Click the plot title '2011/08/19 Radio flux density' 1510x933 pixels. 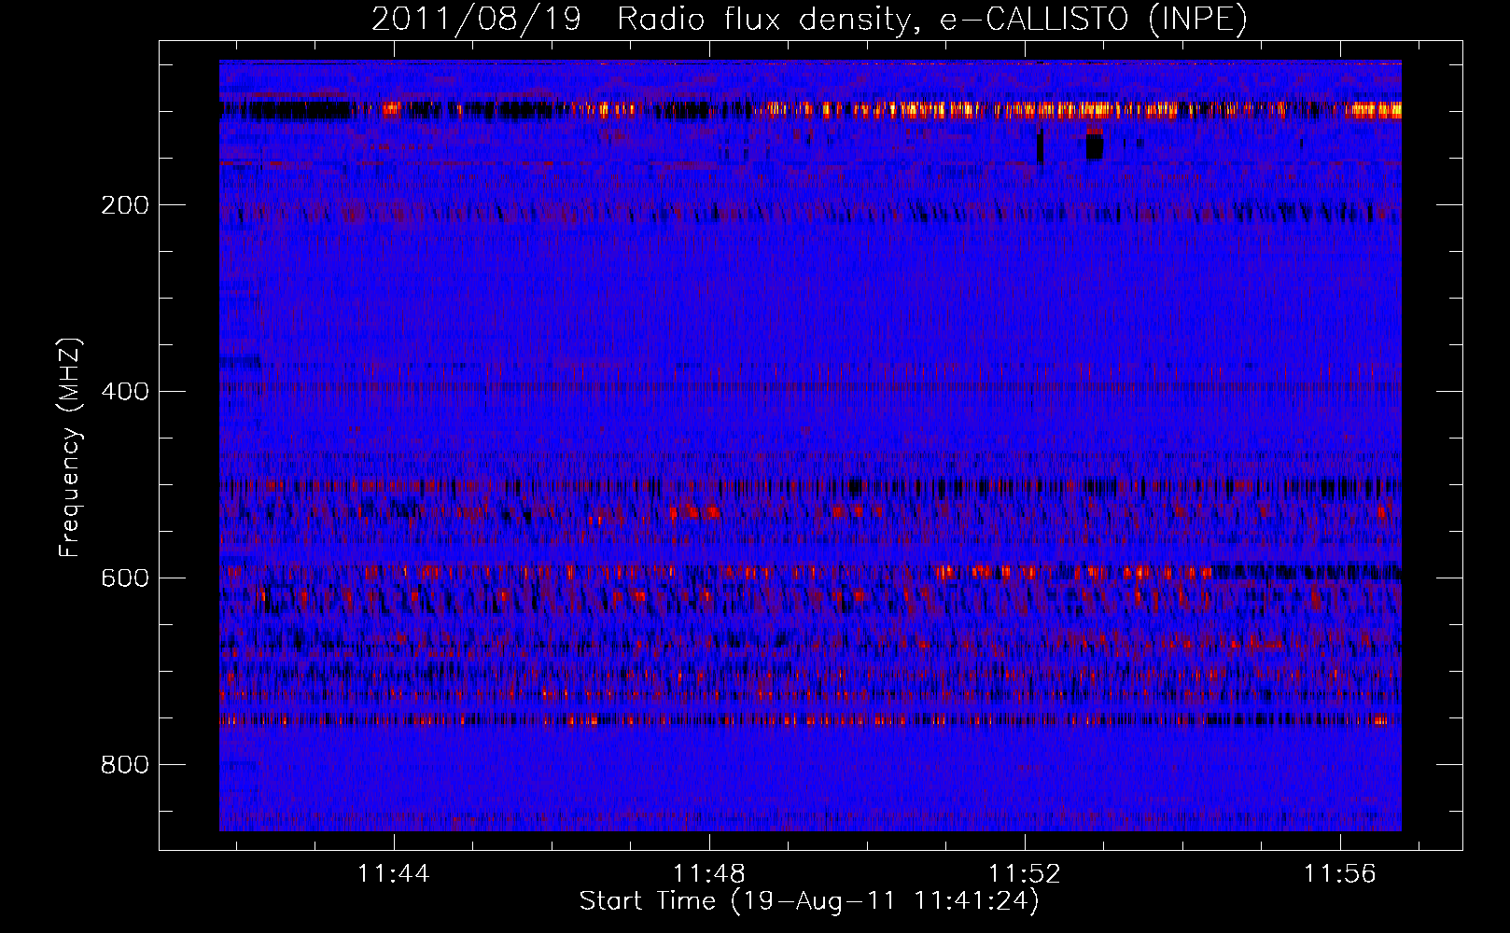(x=810, y=19)
